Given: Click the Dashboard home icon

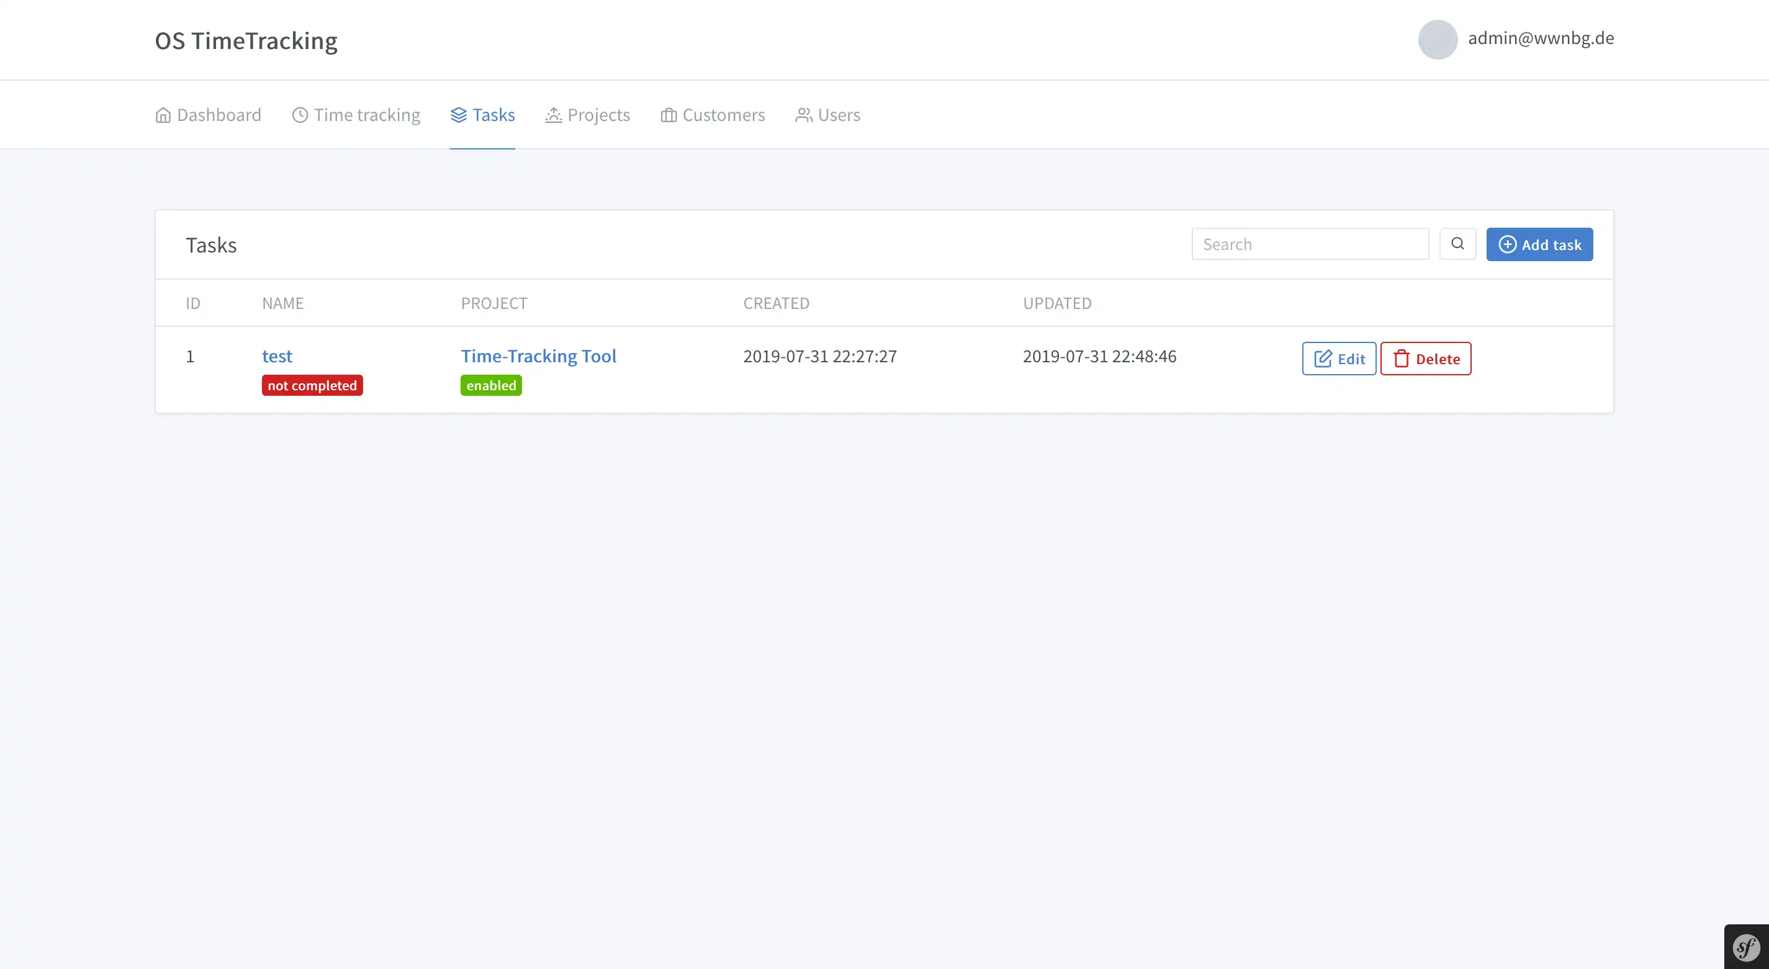Looking at the screenshot, I should pyautogui.click(x=163, y=115).
